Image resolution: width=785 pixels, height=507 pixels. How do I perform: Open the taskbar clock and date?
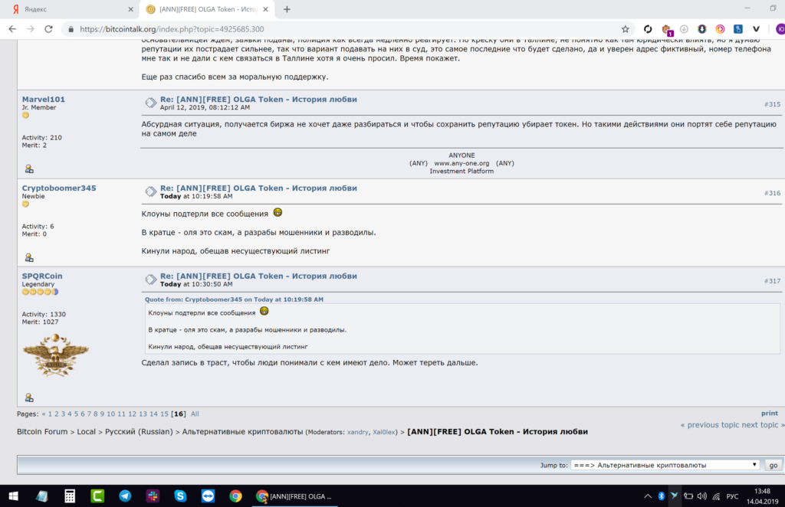tap(763, 496)
